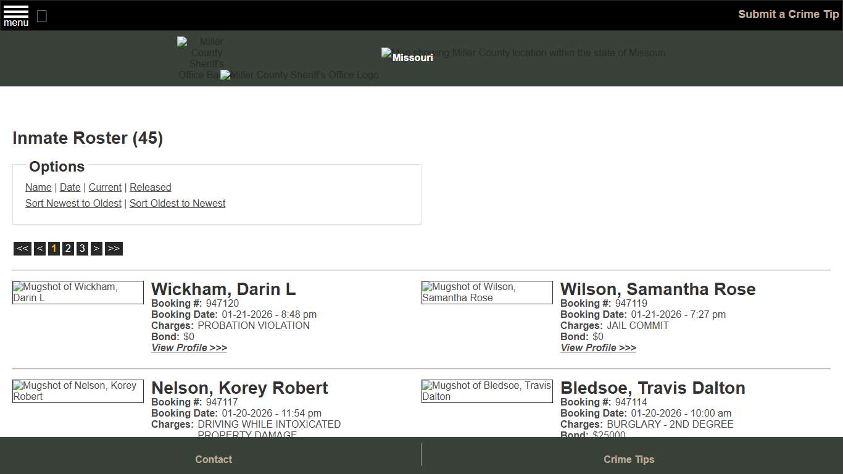This screenshot has width=843, height=474.
Task: Go to roster page 2
Action: (x=68, y=248)
